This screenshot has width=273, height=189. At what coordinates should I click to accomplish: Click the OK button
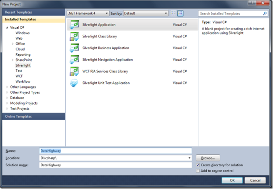pos(232,180)
